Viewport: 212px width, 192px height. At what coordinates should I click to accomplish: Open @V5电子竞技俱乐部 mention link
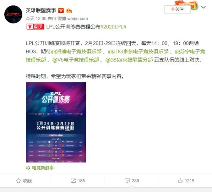click(76, 60)
